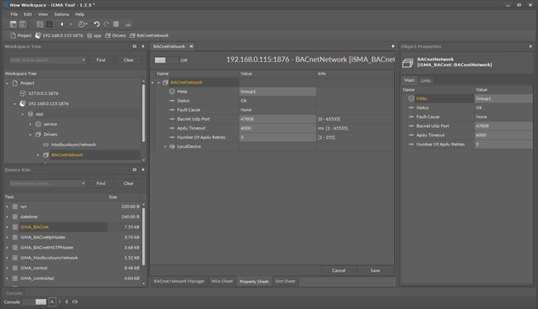Click the app breadcrumb
538x309 pixels.
[94, 36]
